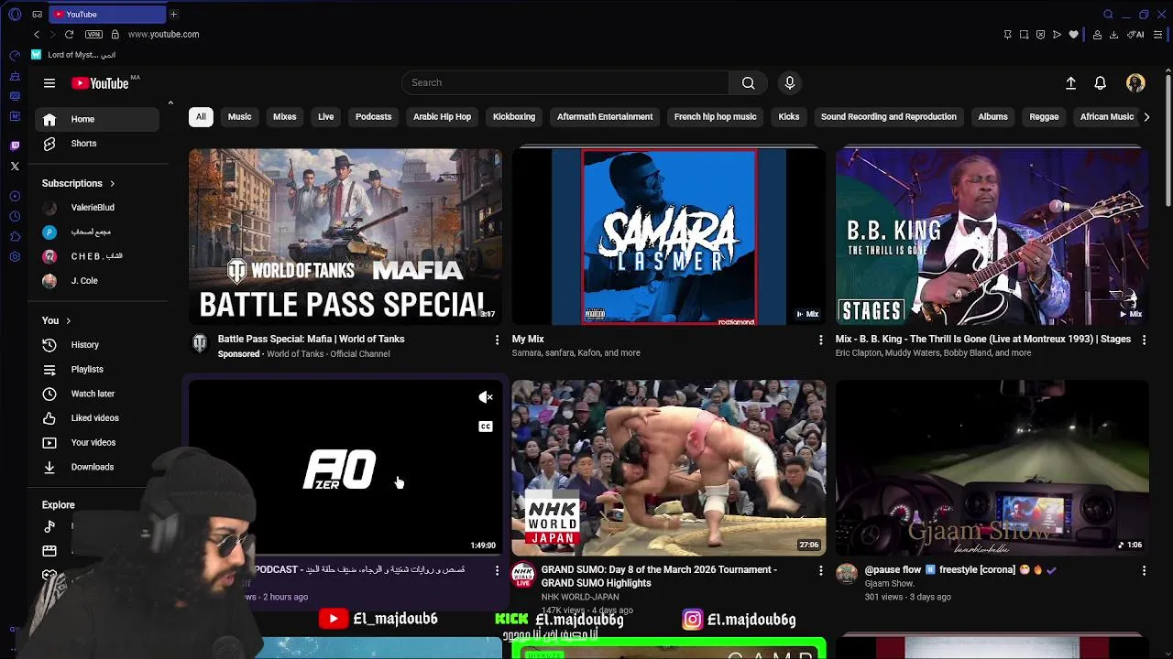Toggle the Opera VPN badge
1173x659 pixels.
pos(93,34)
